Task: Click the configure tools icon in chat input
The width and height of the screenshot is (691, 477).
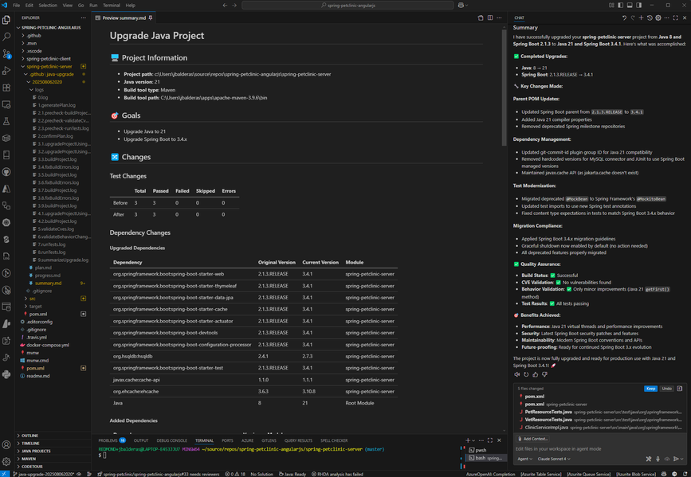Action: point(649,459)
